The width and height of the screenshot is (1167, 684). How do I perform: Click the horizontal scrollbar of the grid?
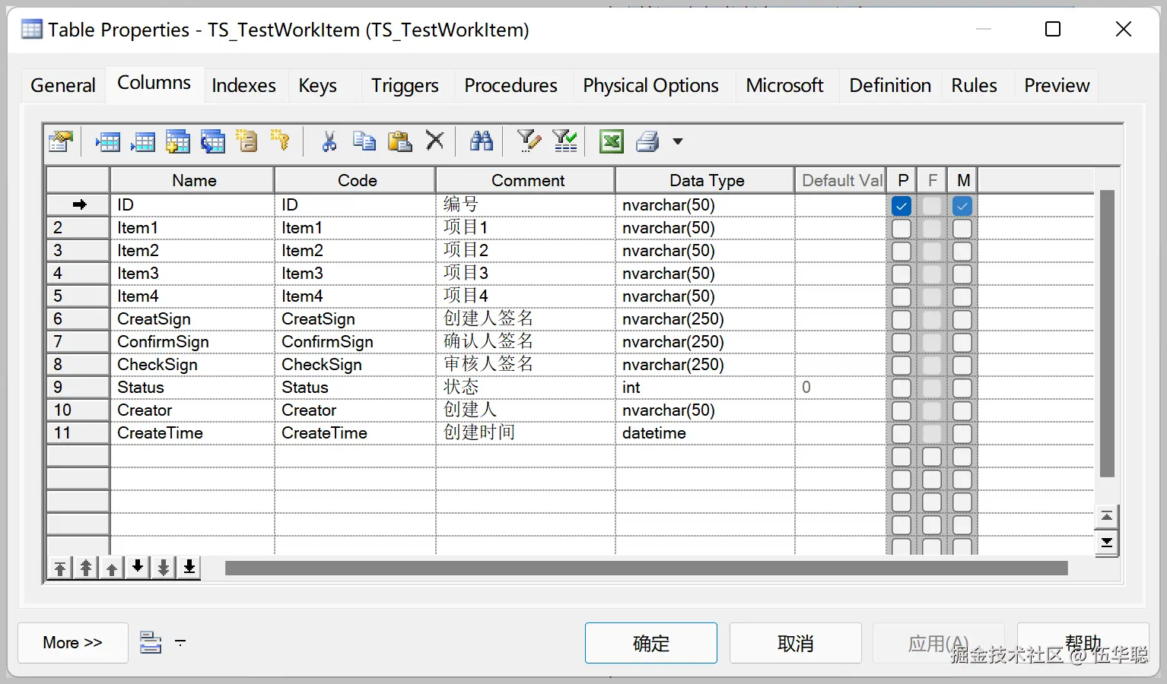[x=646, y=568]
